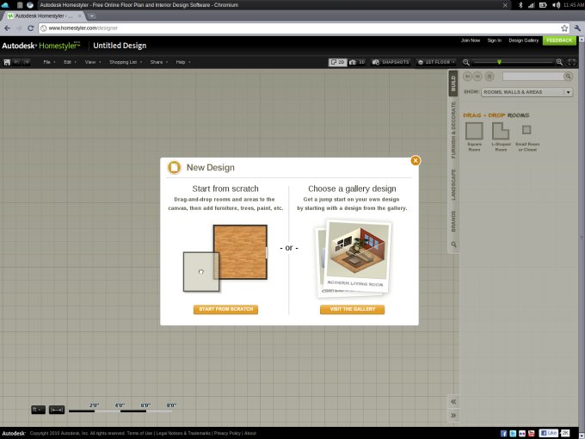Click the save design icon
The width and height of the screenshot is (585, 439).
7,62
